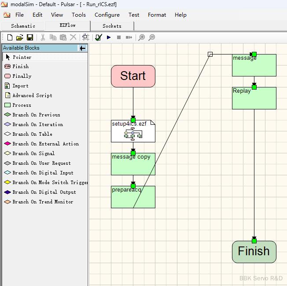
Task: Select the Finish block from the list
Action: [x=20, y=66]
